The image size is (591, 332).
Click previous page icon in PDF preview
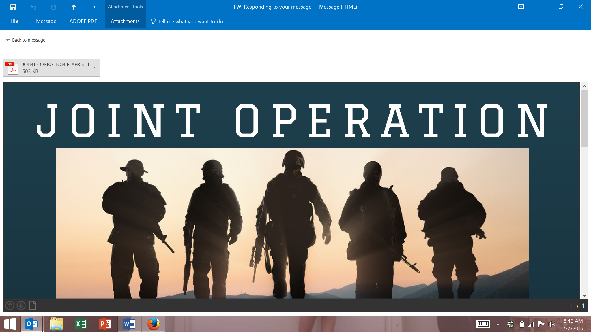click(10, 305)
